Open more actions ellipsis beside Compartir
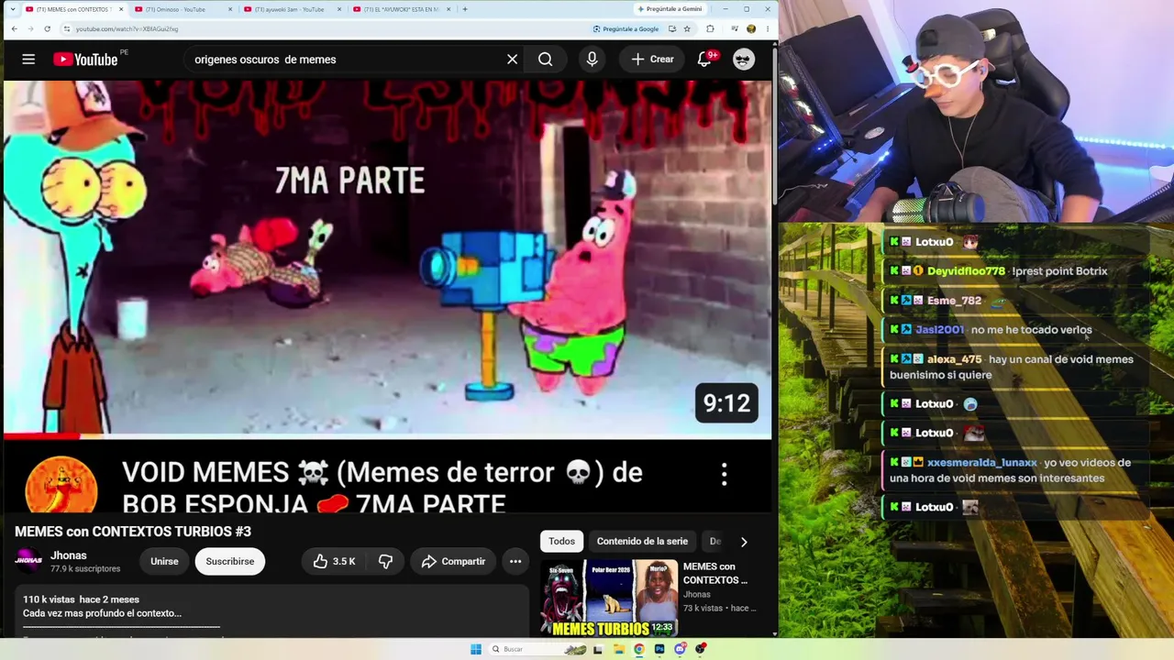The width and height of the screenshot is (1174, 660). click(515, 561)
